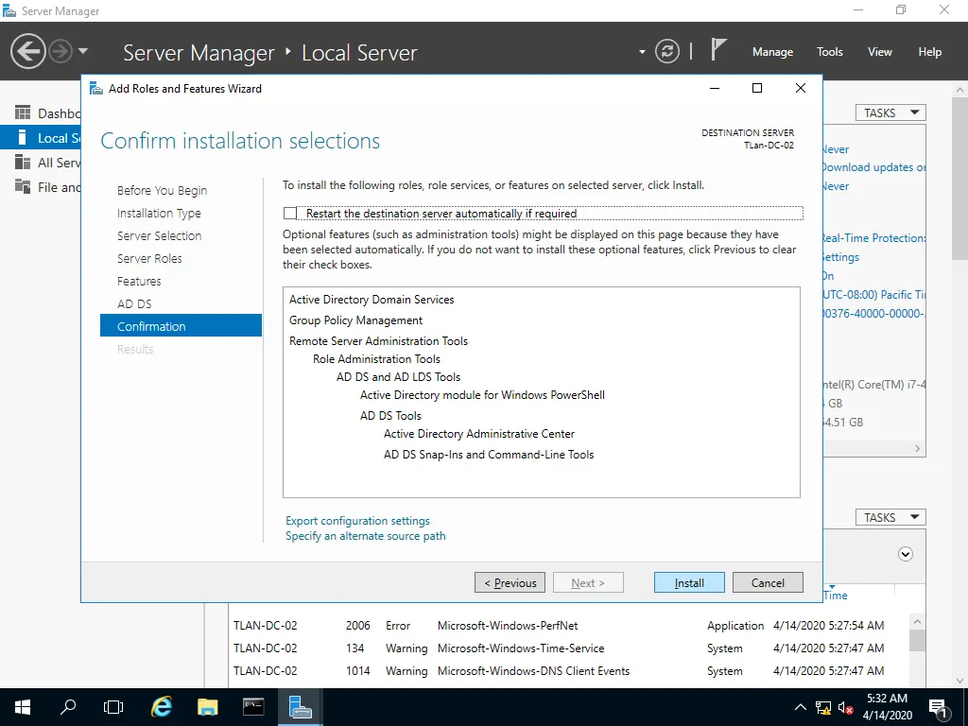
Task: Select Active Directory module for Windows PowerShell
Action: [x=482, y=395]
